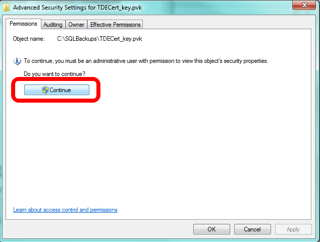Click the Object name label
This screenshot has height=242, width=320.
point(29,39)
